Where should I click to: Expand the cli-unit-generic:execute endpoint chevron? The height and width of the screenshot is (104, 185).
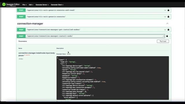[x=165, y=17]
